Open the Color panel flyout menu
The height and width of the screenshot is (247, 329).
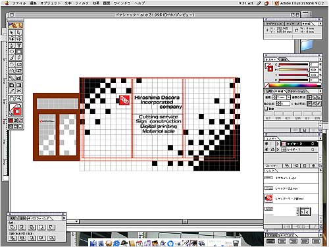pyautogui.click(x=320, y=59)
